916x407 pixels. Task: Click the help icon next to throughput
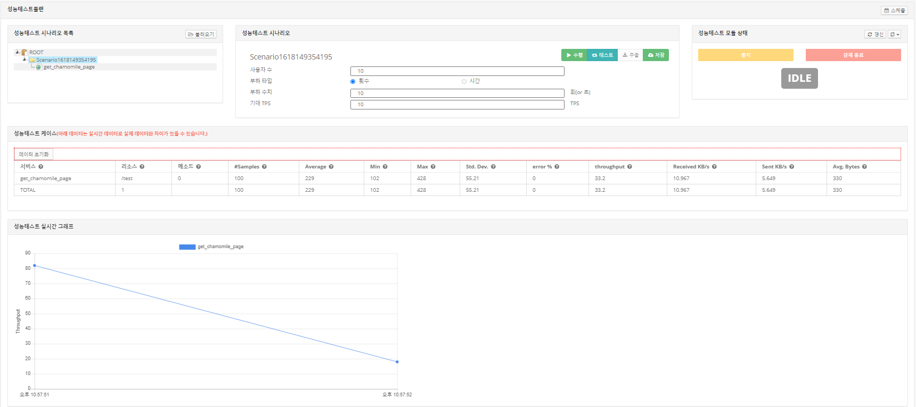coord(629,167)
